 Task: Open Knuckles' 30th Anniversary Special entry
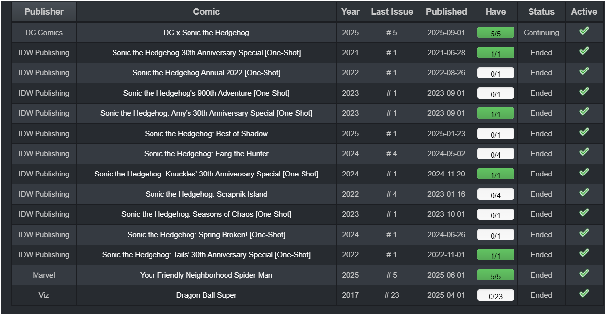pyautogui.click(x=206, y=174)
